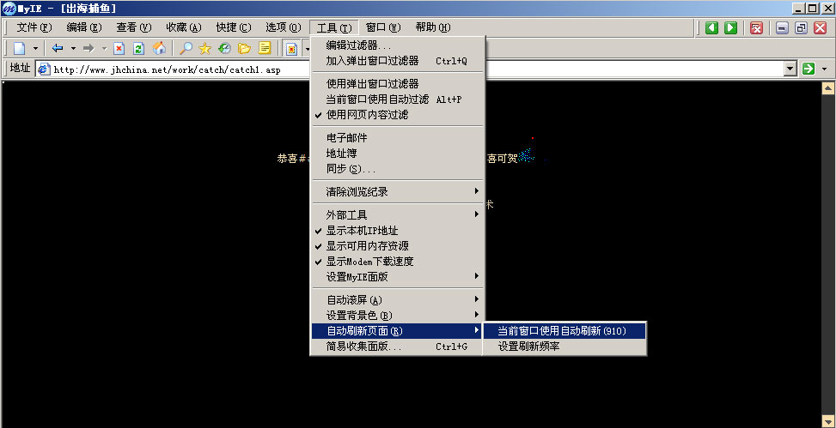The width and height of the screenshot is (836, 428).
Task: Click the green Go arrow button
Action: 809,69
